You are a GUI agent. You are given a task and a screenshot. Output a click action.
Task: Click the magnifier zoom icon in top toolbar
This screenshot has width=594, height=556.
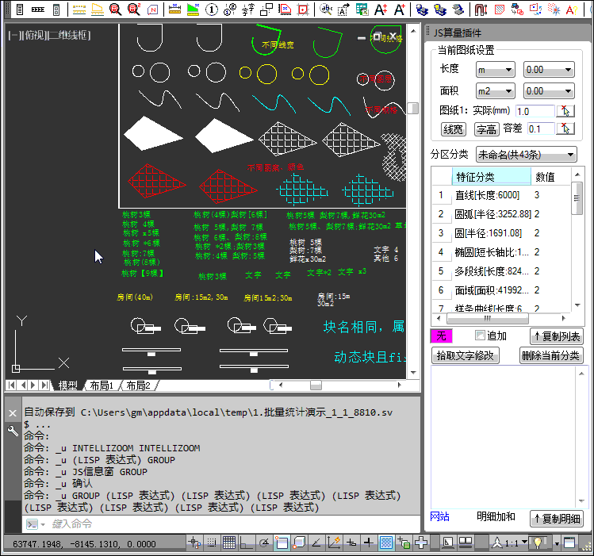(116, 10)
